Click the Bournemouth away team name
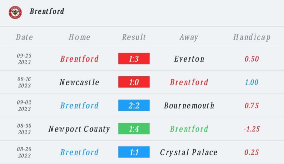 click(x=189, y=105)
